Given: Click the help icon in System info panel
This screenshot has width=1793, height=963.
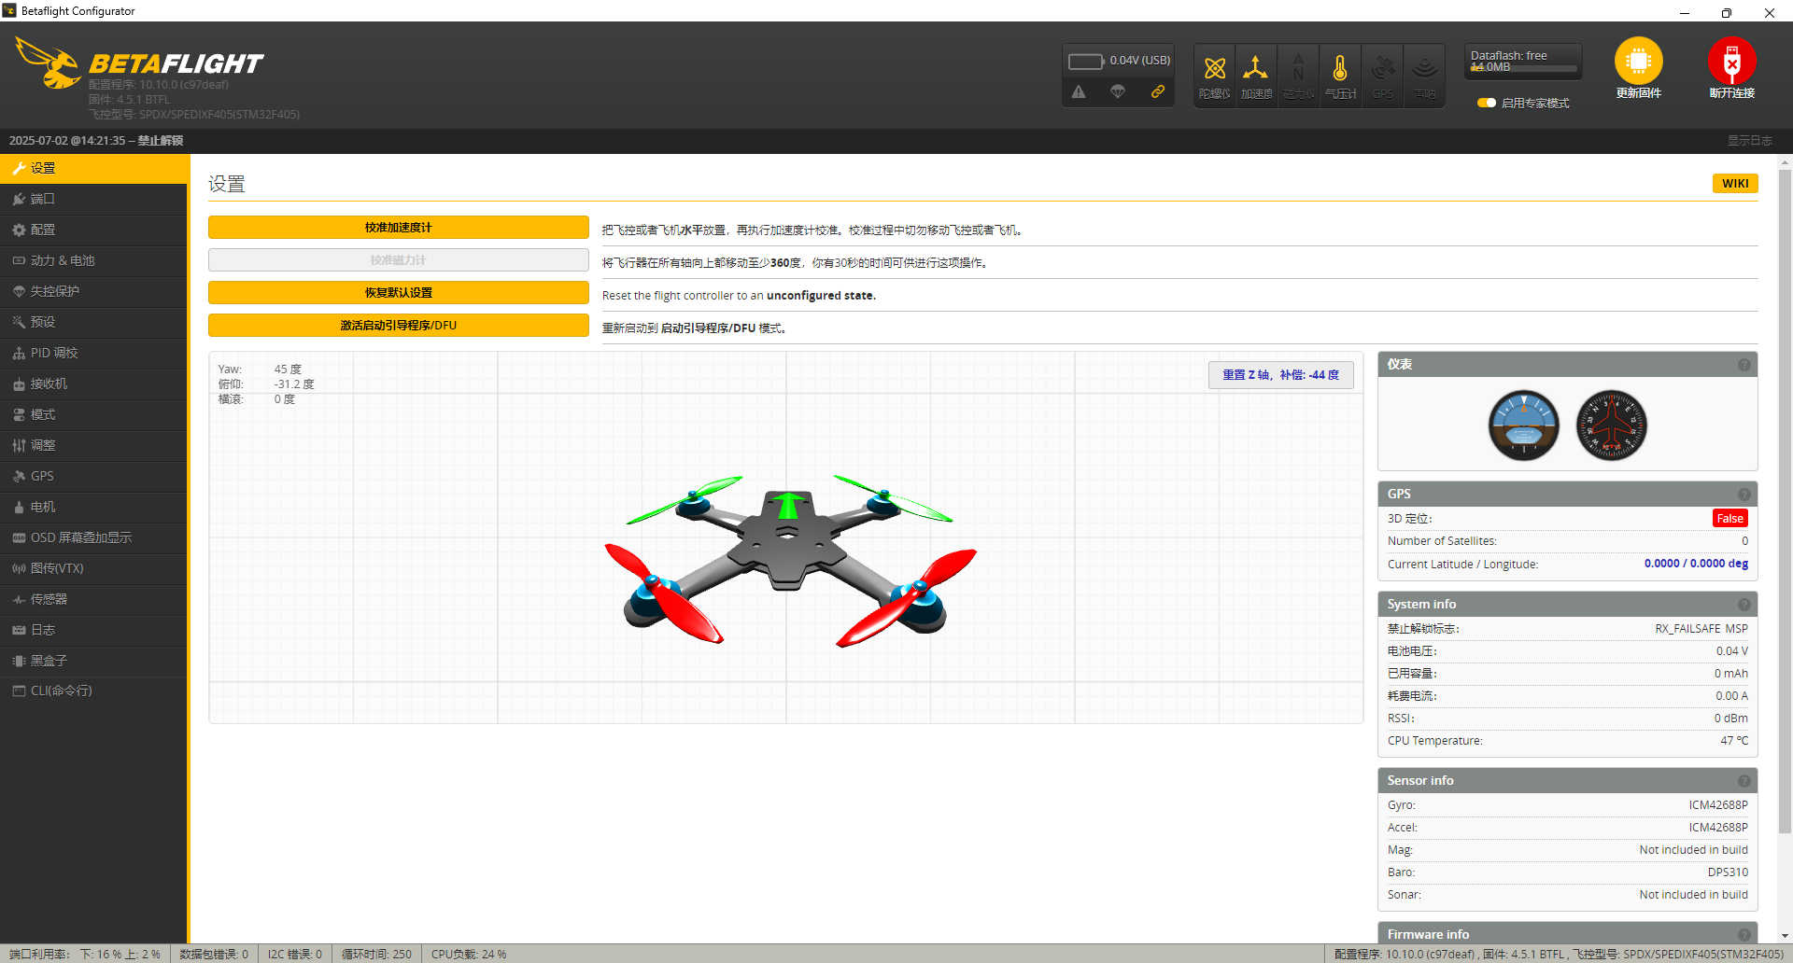Looking at the screenshot, I should click(1744, 605).
